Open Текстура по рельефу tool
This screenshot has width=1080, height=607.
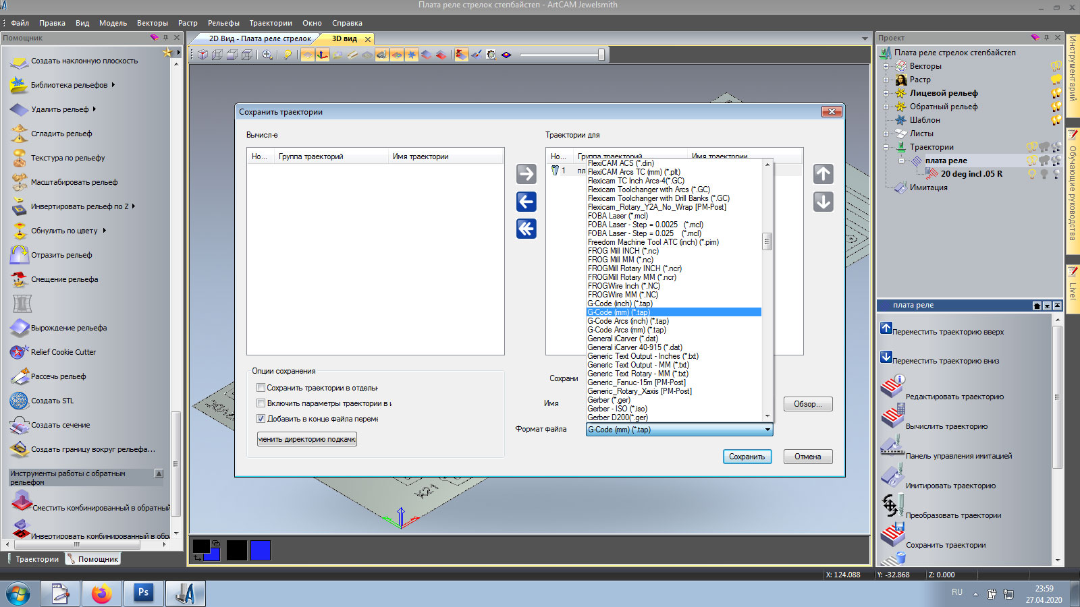click(57, 158)
